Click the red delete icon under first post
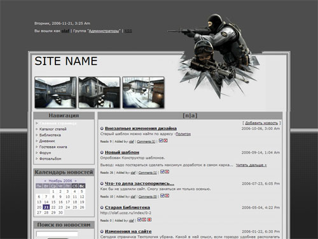The height and width of the screenshot is (239, 318). click(165, 141)
